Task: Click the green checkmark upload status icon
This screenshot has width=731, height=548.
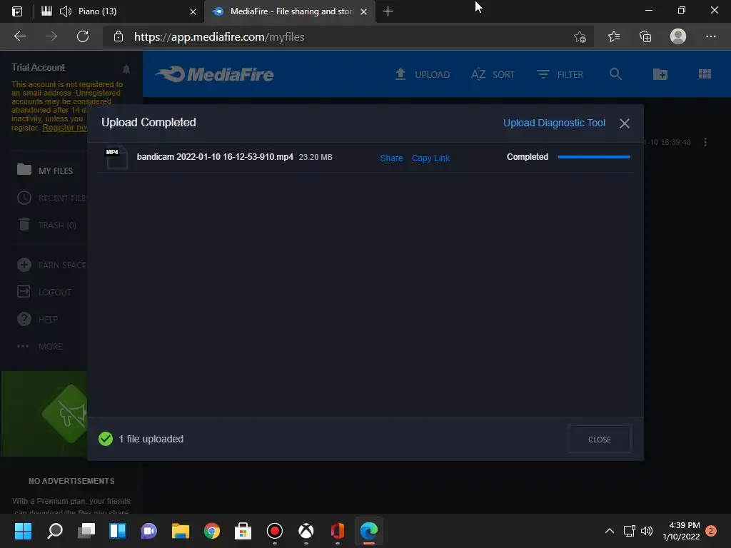Action: click(106, 439)
